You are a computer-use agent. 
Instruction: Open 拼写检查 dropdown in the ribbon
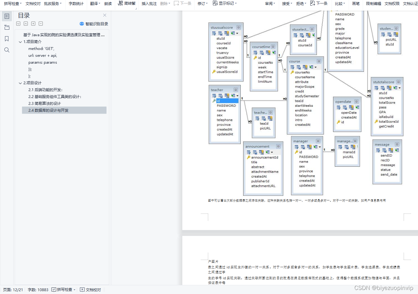click(13, 3)
